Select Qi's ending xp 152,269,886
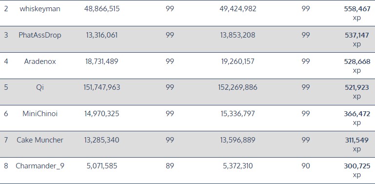This screenshot has width=375, height=184. click(237, 87)
